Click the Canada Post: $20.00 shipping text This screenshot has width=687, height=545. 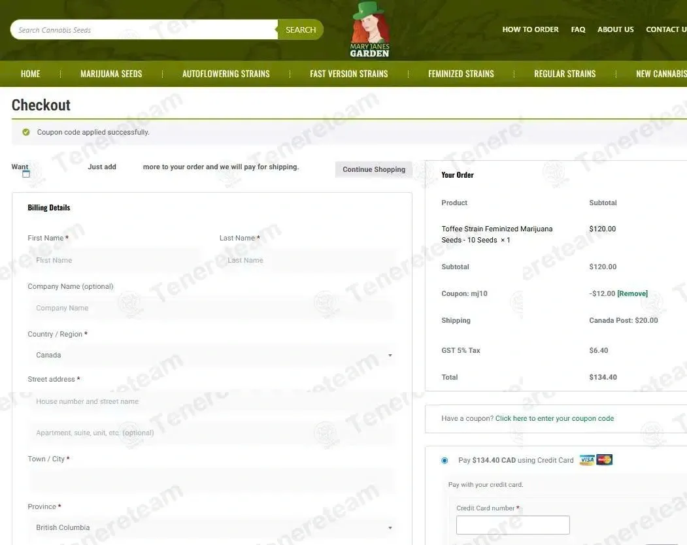coord(624,320)
